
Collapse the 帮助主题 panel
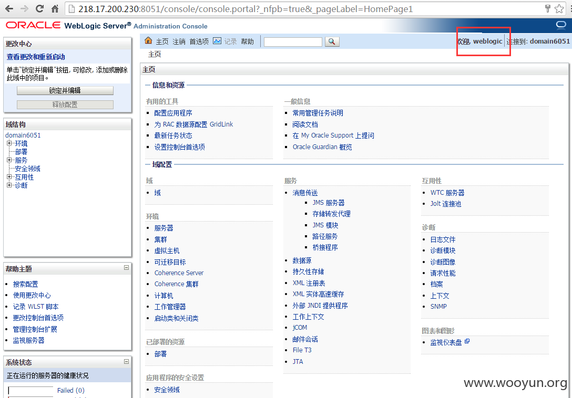(x=126, y=267)
